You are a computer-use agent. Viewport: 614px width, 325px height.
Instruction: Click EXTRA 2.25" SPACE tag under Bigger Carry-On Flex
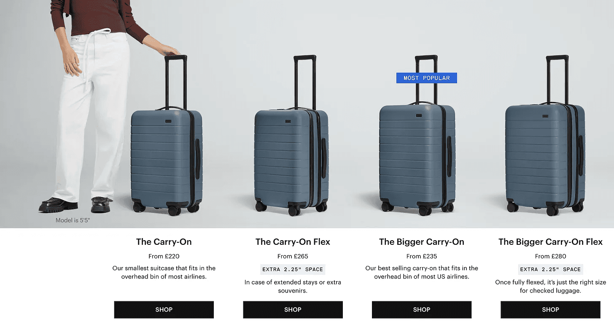click(x=550, y=269)
